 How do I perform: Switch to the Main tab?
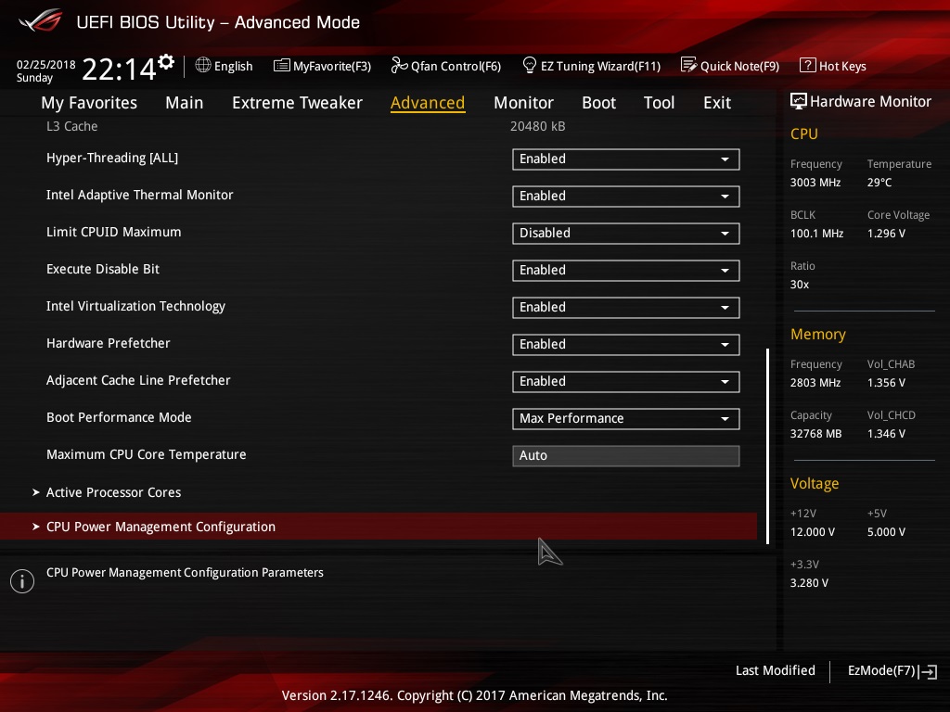pyautogui.click(x=185, y=103)
